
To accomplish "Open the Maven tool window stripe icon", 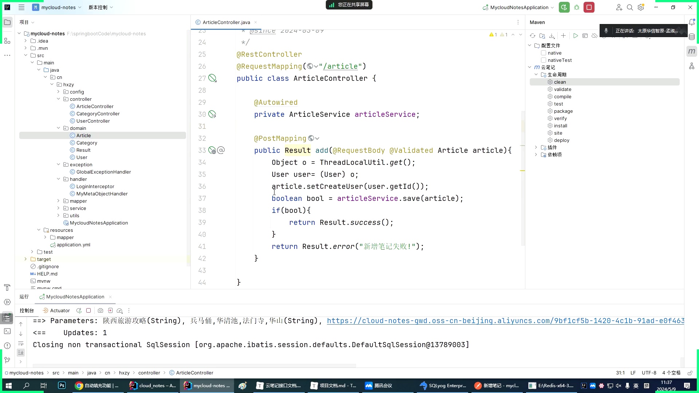I will (691, 51).
